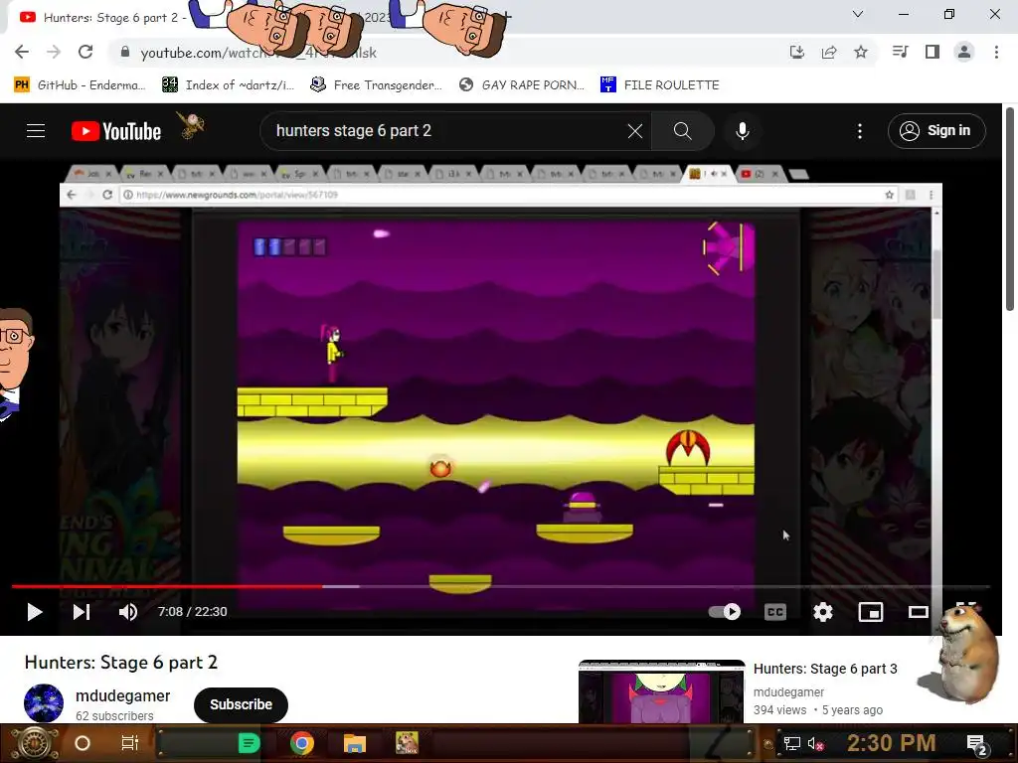
Task: Reload the YouTube page
Action: [85, 52]
